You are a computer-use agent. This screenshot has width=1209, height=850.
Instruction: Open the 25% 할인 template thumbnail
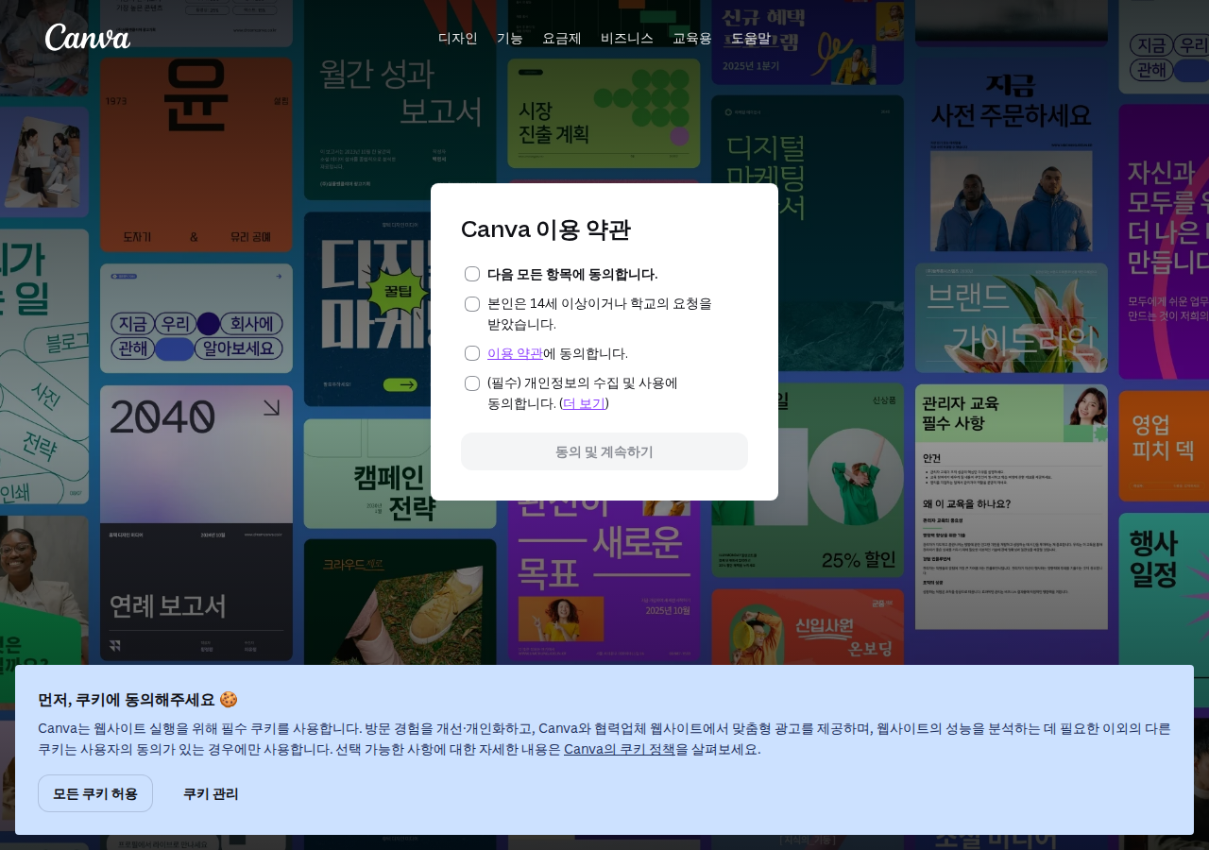[x=808, y=481]
